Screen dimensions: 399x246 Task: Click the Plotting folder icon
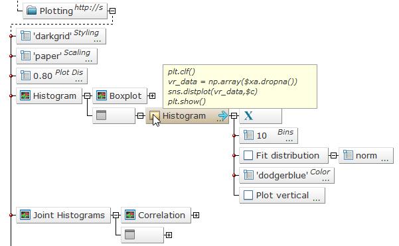(x=32, y=11)
